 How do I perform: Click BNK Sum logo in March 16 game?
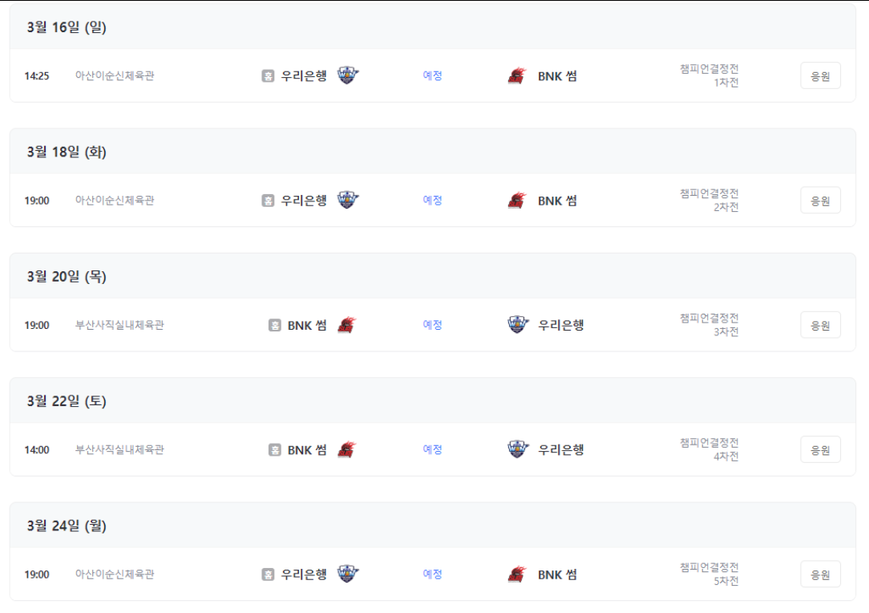pos(517,75)
